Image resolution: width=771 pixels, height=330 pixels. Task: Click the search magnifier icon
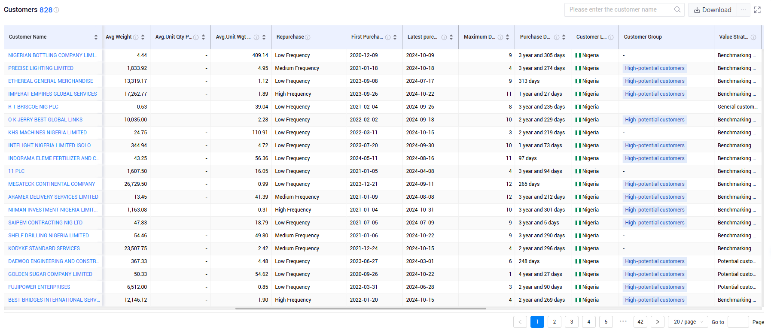coord(677,9)
